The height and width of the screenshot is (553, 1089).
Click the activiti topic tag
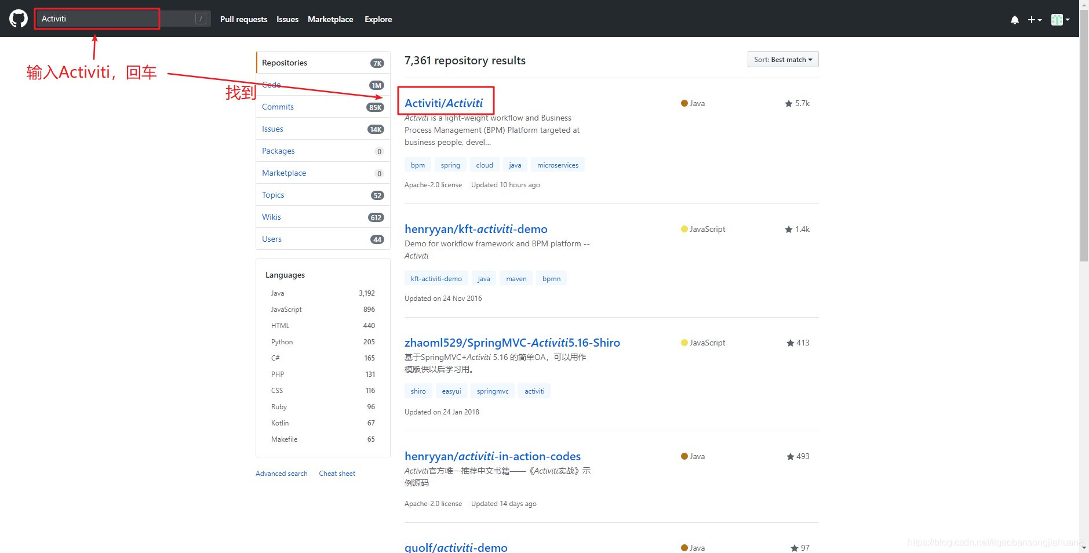534,391
